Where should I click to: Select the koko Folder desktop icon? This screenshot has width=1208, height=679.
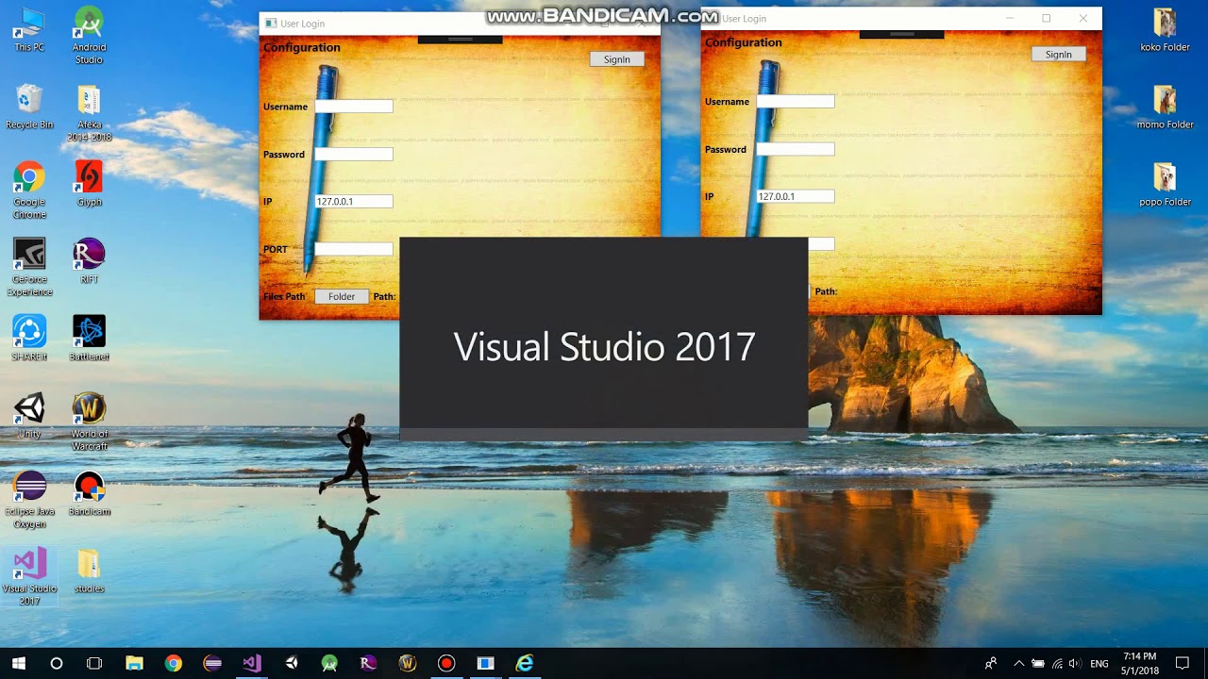coord(1165,29)
